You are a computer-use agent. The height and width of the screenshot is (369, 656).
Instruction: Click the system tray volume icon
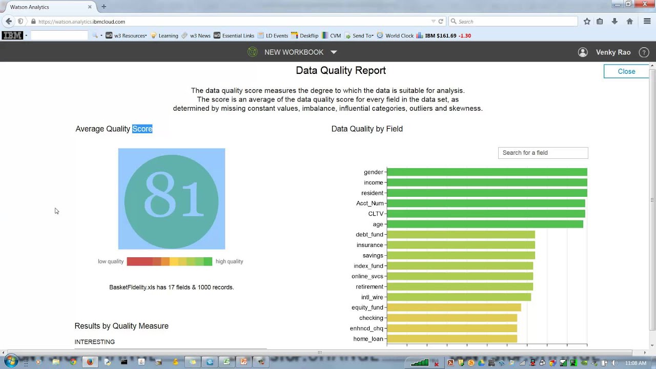point(614,363)
